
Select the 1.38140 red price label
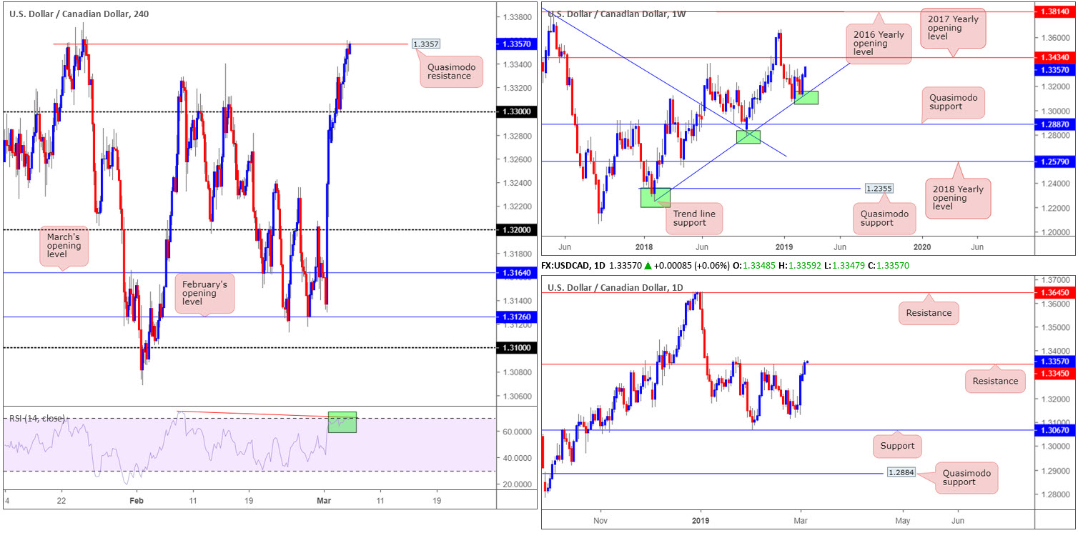(1056, 11)
